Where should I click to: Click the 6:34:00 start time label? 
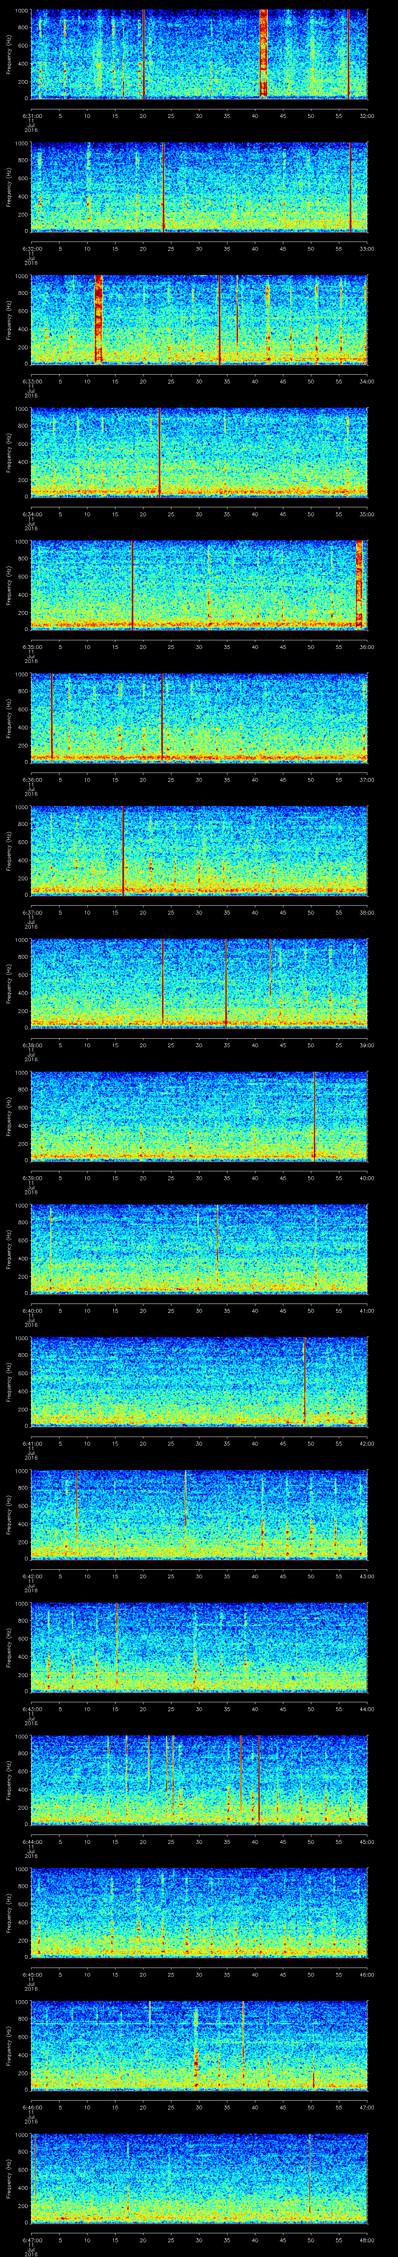(x=31, y=513)
